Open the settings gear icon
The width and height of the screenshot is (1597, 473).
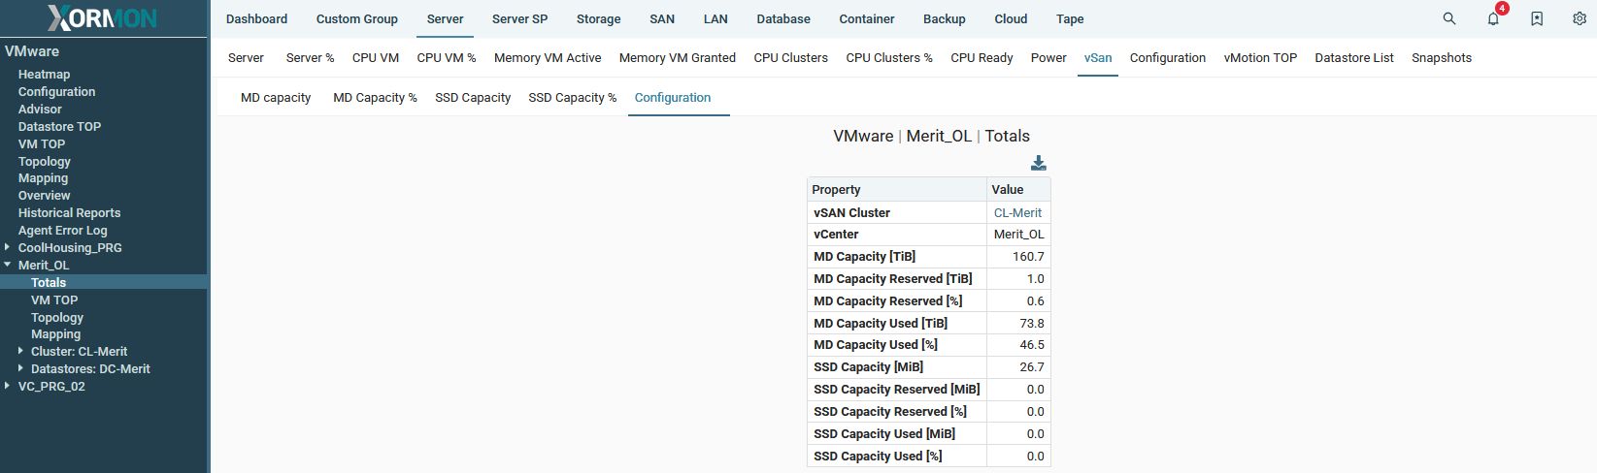(1580, 18)
